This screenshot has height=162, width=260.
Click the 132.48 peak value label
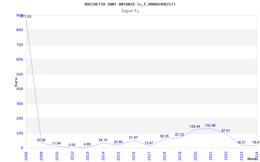click(210, 126)
